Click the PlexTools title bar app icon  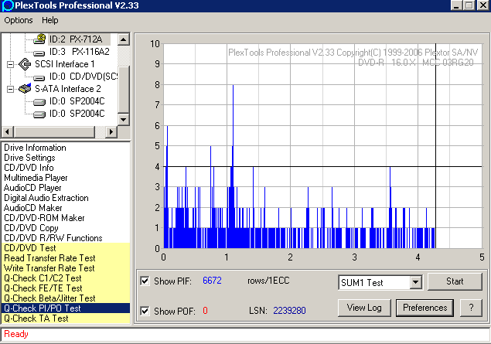point(8,5)
